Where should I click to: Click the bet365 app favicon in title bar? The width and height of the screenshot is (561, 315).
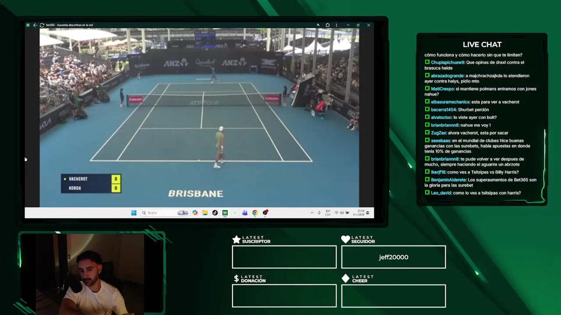(28, 25)
